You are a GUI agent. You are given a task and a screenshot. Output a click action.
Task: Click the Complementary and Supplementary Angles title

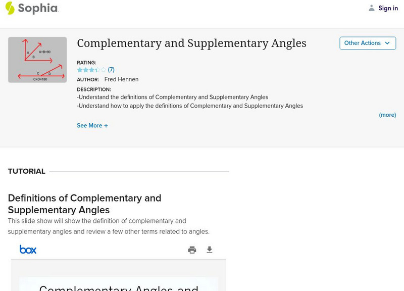[x=191, y=43]
